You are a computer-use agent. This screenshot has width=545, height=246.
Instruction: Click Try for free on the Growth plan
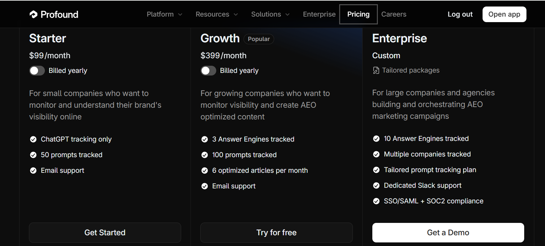276,232
